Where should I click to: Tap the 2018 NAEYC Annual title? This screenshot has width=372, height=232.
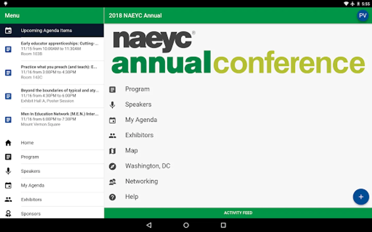(x=135, y=15)
